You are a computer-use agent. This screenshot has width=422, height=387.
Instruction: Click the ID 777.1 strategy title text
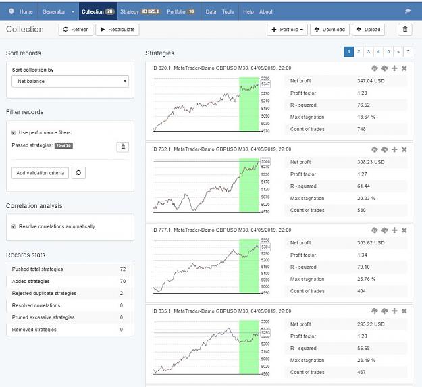pos(221,230)
